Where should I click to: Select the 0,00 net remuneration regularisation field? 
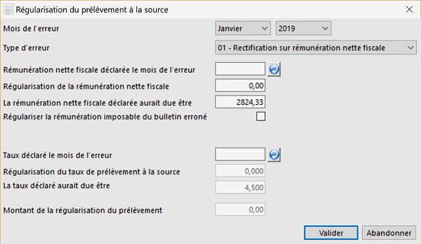[x=240, y=86]
